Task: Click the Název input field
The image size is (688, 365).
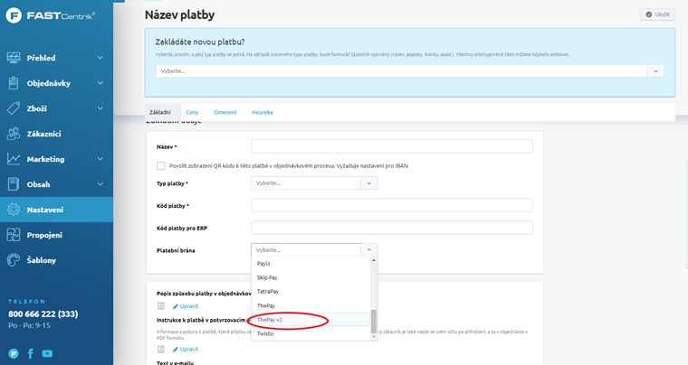Action: click(x=392, y=146)
